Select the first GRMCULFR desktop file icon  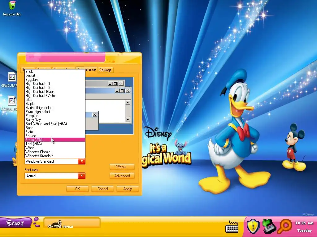[12, 77]
